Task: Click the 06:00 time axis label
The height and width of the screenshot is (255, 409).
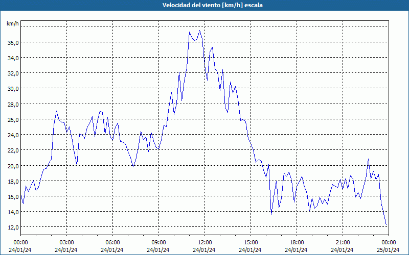Action: point(112,243)
